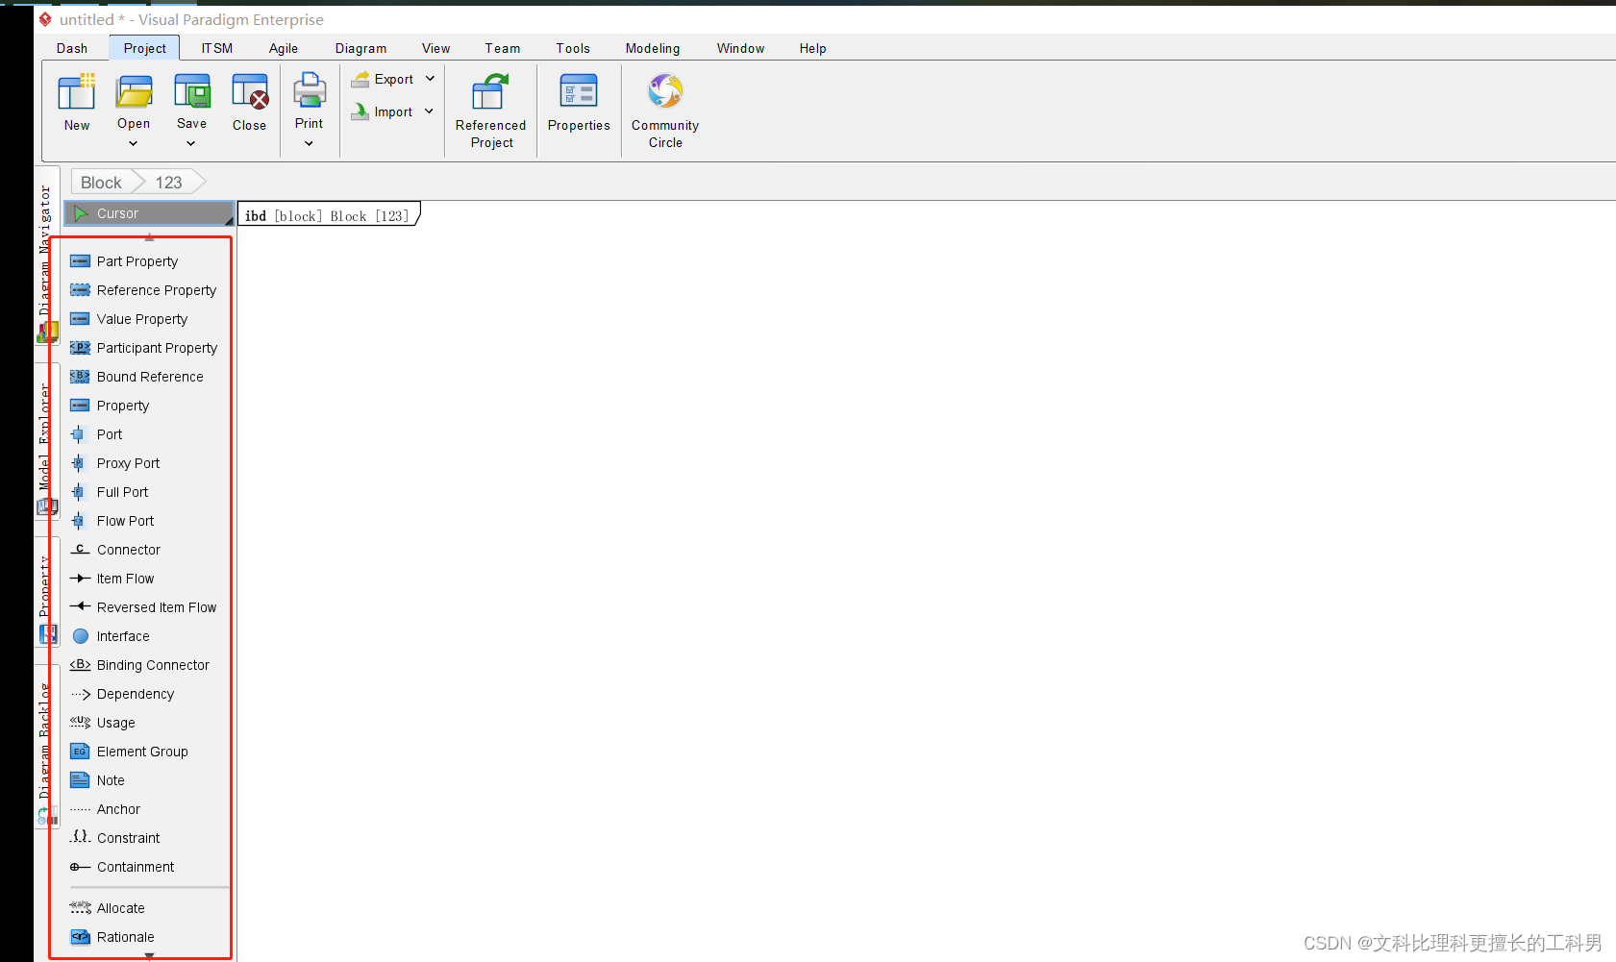
Task: Open the Save dropdown options
Action: (x=191, y=142)
